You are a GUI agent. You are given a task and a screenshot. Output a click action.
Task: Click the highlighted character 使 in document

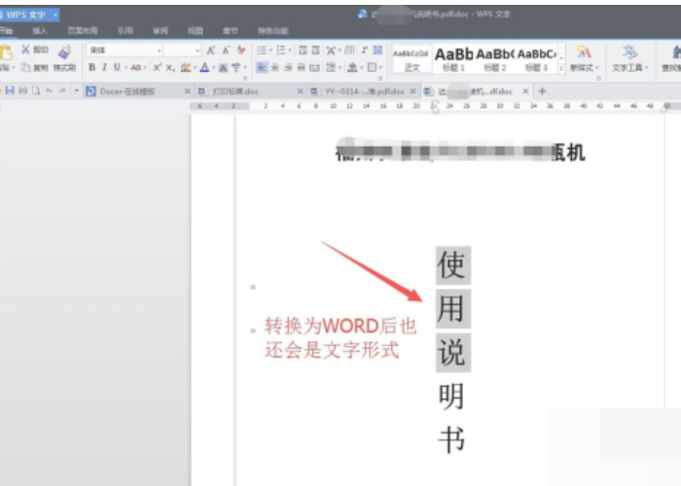click(x=453, y=265)
